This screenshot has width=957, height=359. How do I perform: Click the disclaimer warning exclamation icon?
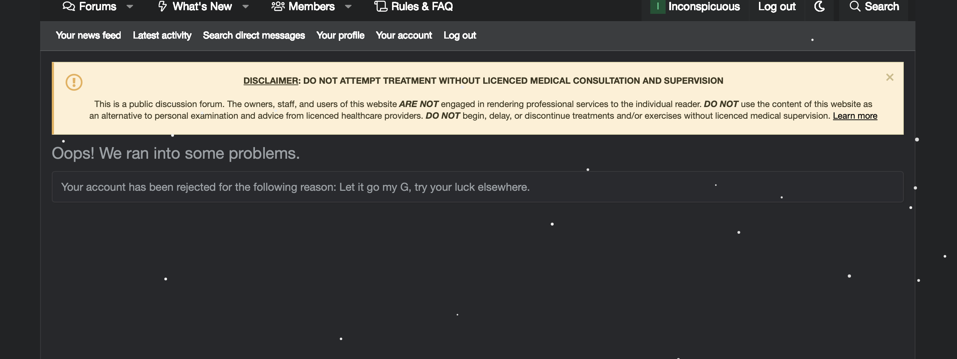74,82
